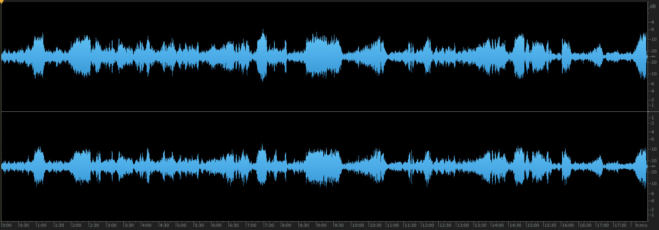
Task: Select the 17:30 mark on the time ruler
Action: (x=620, y=225)
